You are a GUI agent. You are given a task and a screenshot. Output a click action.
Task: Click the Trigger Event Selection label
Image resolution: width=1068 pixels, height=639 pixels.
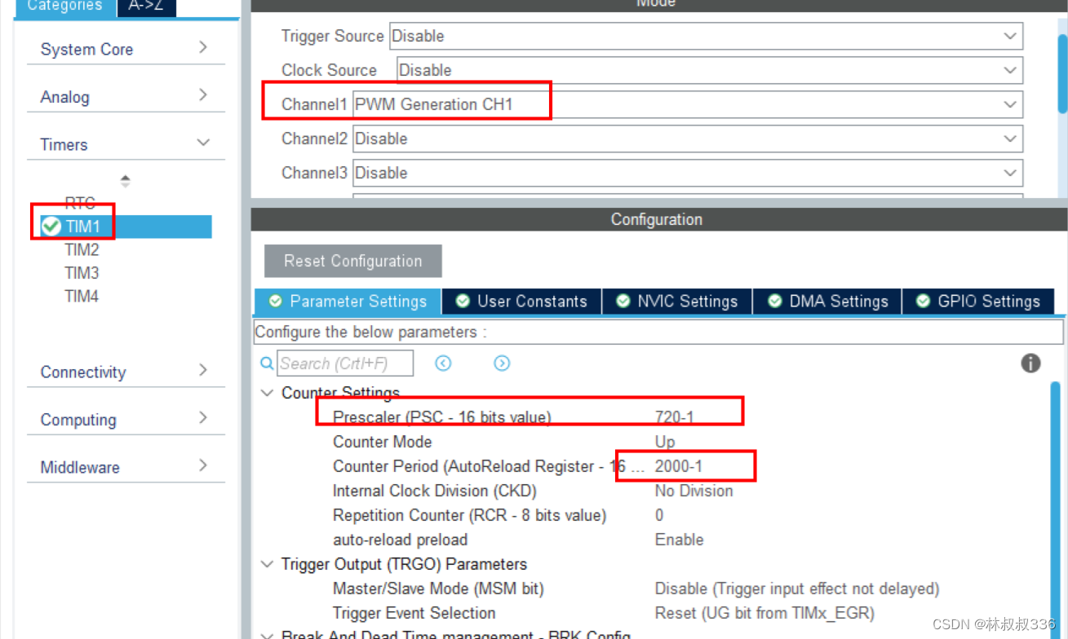[x=414, y=613]
